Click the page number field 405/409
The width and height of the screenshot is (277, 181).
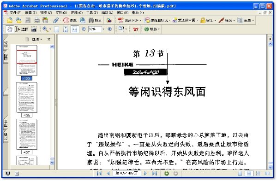[x=127, y=173]
